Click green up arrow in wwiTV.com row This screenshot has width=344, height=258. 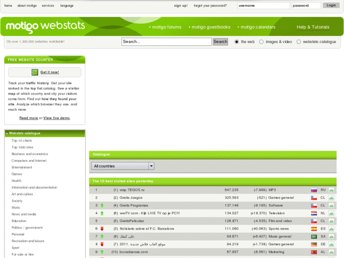click(x=102, y=213)
